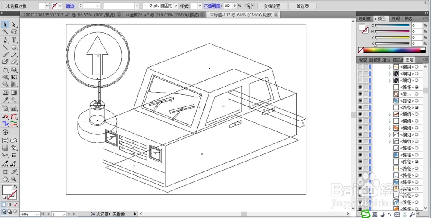Image resolution: width=431 pixels, height=218 pixels.
Task: Open Color panel options menu icon
Action: (x=425, y=19)
